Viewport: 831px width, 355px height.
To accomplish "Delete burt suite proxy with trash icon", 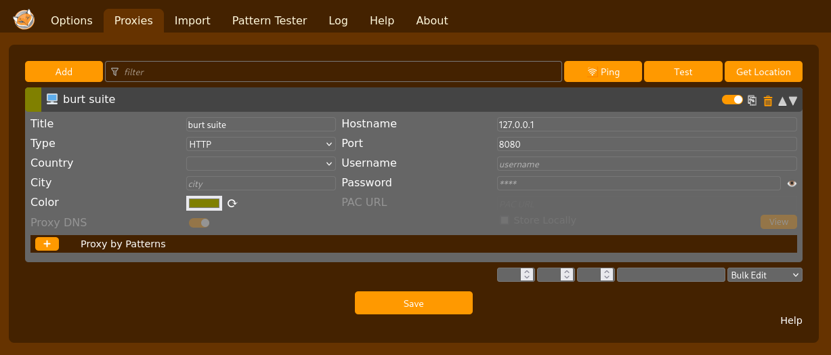I will pos(768,101).
